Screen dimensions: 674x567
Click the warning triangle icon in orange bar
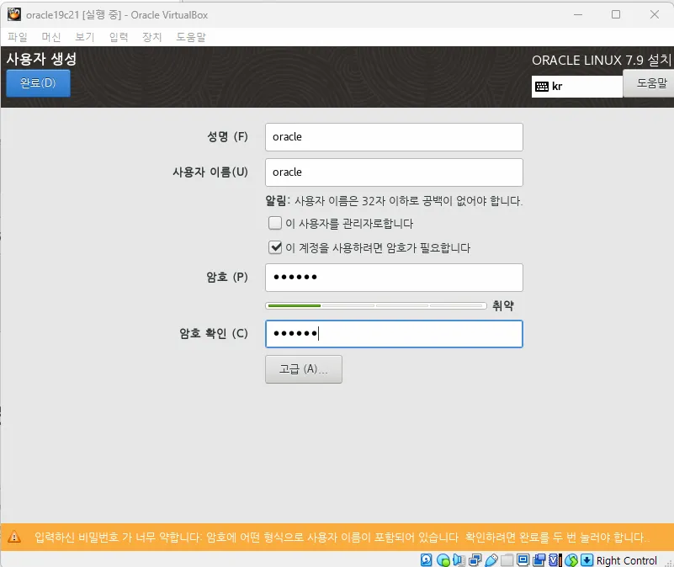pos(14,537)
